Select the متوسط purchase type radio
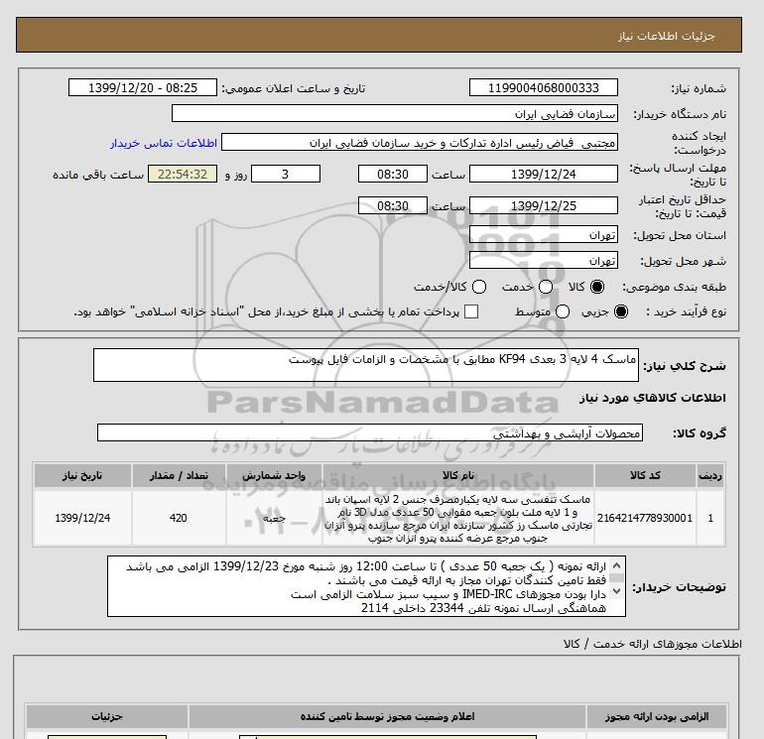 [x=563, y=311]
